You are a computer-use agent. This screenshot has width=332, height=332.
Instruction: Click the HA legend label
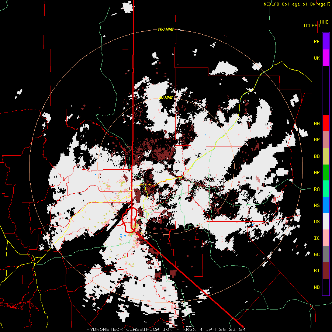coord(317,124)
